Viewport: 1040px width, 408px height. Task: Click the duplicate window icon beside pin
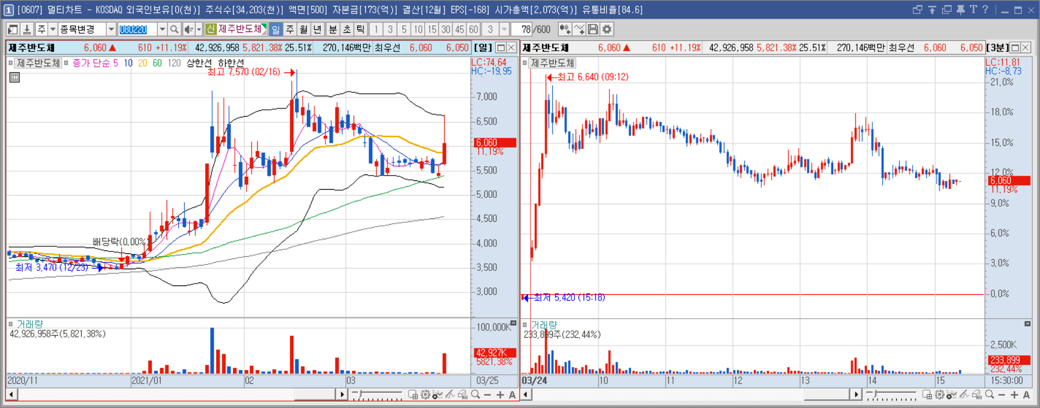[x=947, y=9]
